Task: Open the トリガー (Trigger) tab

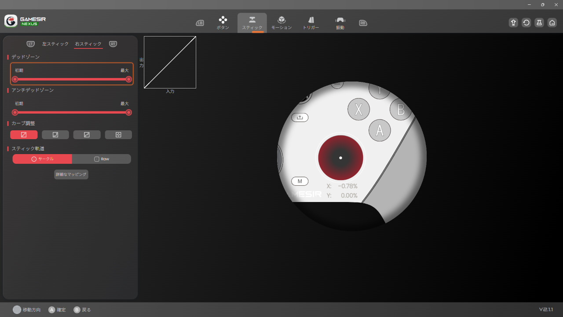Action: [311, 23]
